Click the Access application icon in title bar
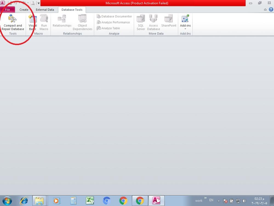Screen dimensions: 274x206 coord(2,3)
